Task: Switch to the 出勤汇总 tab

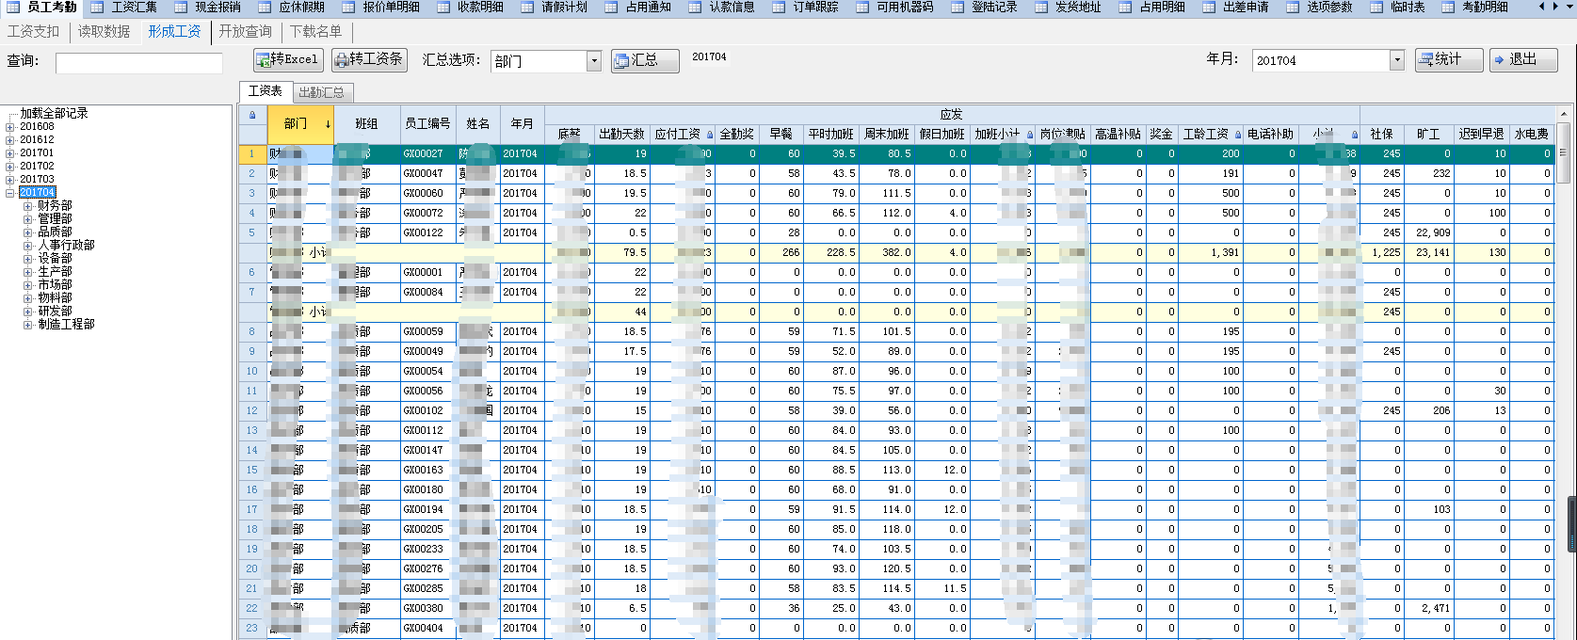Action: pos(321,92)
